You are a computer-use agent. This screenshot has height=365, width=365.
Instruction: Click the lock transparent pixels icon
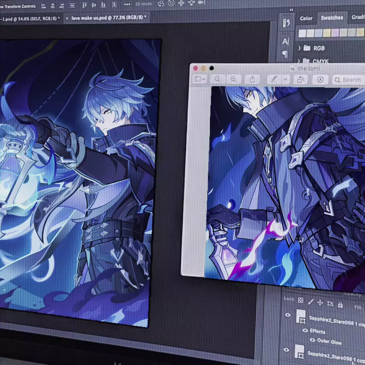(x=300, y=300)
